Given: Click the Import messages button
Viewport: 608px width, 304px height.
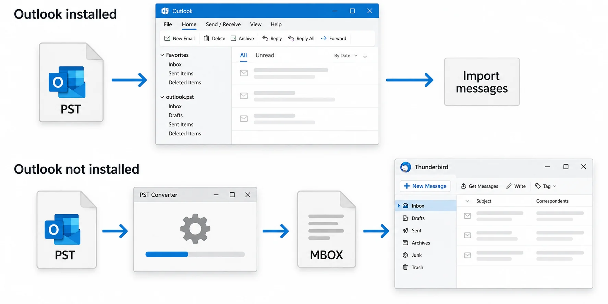Looking at the screenshot, I should (x=482, y=82).
